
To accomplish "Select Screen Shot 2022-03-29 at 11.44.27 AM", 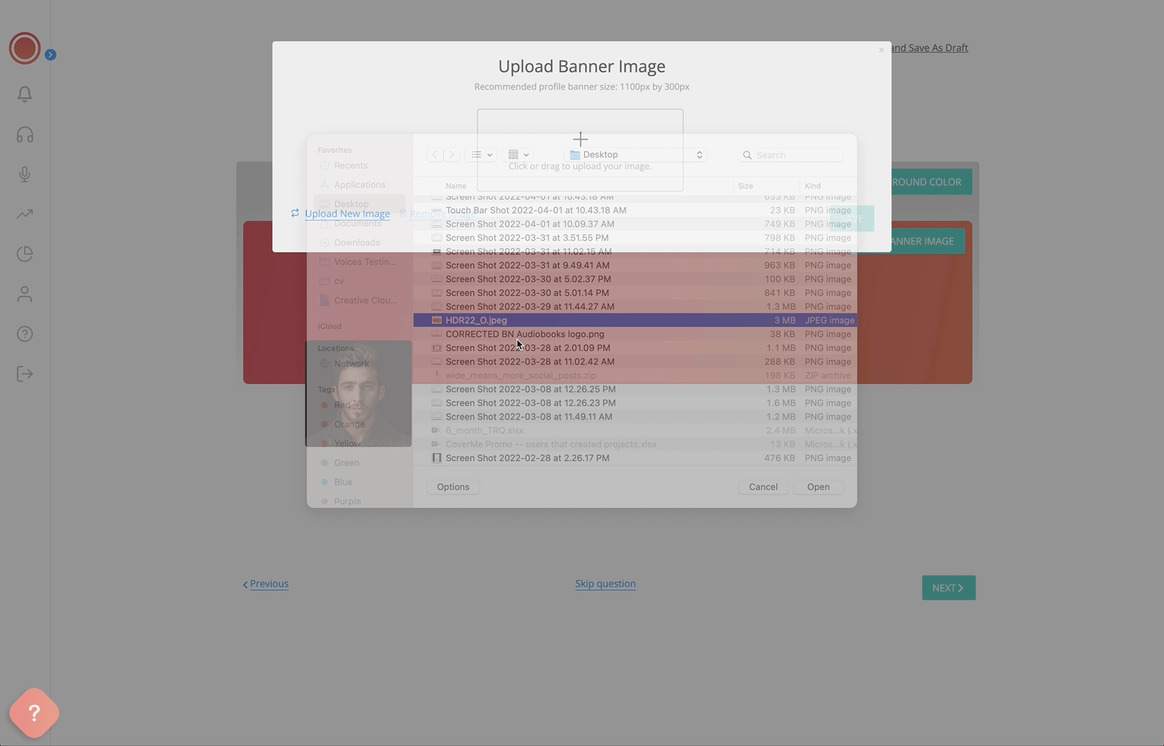I will tap(635, 306).
